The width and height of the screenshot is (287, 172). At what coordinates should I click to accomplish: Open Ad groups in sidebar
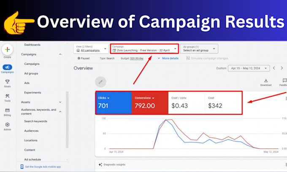click(x=31, y=73)
